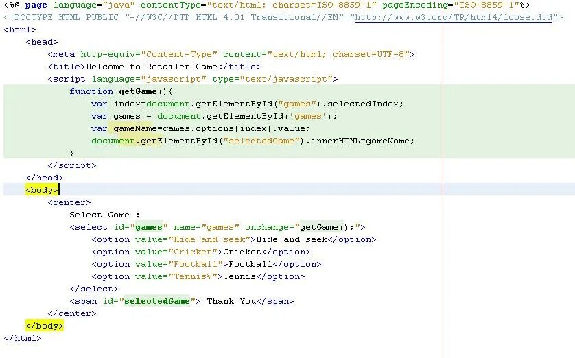Click the meta http-equiv Content-Type line
This screenshot has height=358, width=575.
tap(231, 55)
